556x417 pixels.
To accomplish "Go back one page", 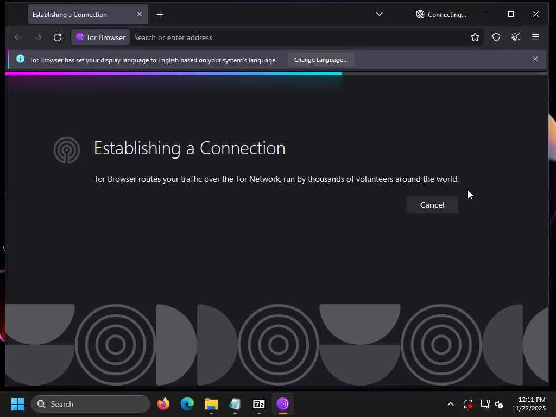I will click(18, 37).
